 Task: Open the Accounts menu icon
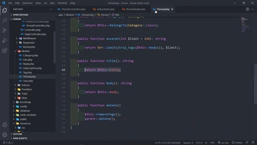4,125
